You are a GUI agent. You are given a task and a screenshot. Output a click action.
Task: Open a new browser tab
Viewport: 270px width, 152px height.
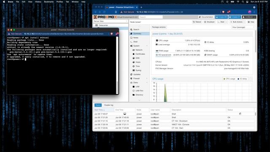coord(141,7)
